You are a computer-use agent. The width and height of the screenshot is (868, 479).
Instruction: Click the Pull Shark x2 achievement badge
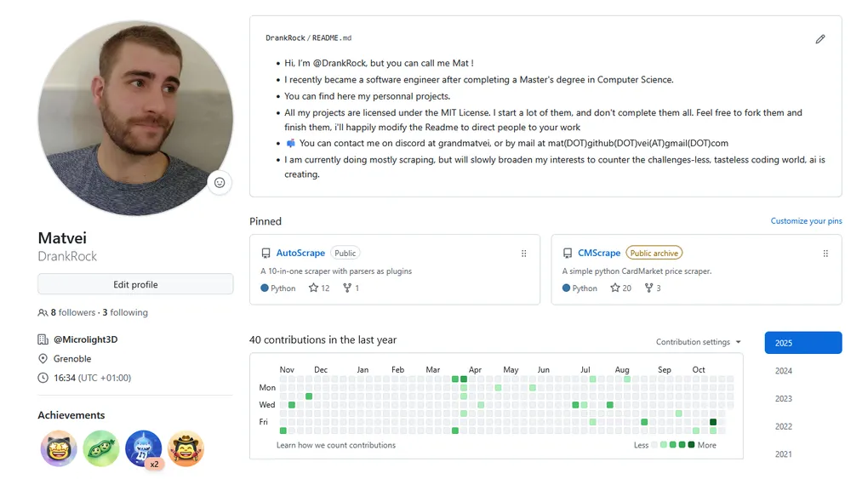point(143,448)
